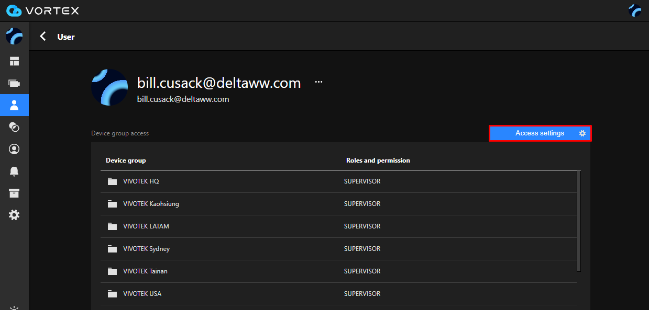Click the device group list scrollbar

[x=578, y=221]
